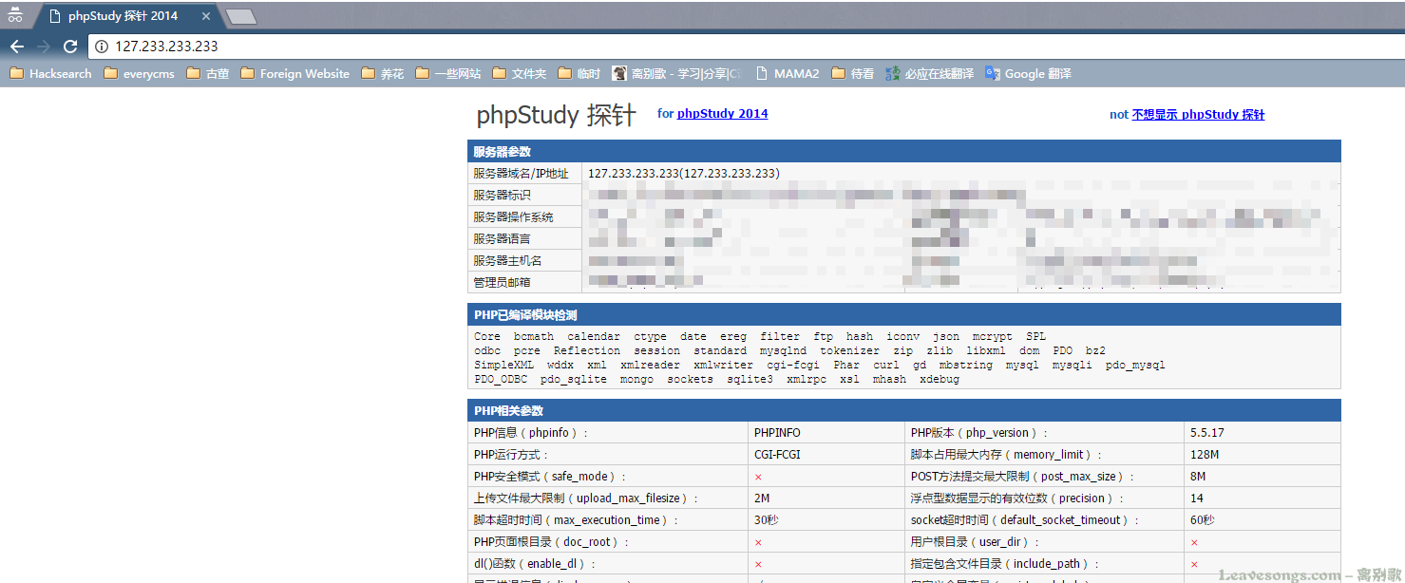This screenshot has width=1405, height=583.
Task: Click the 127.233.233.233(127.233.233.233) value
Action: 684,174
